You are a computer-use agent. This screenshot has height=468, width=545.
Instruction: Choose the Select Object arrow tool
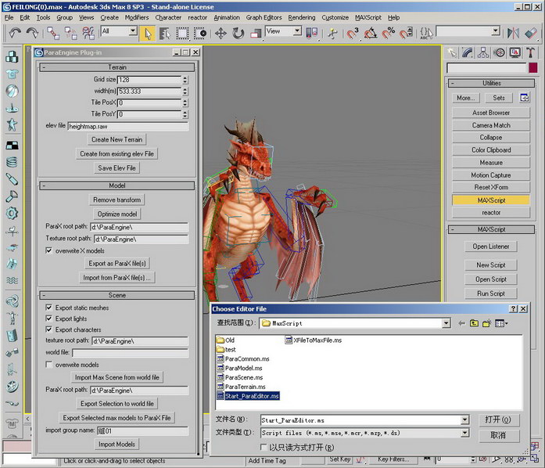(148, 34)
